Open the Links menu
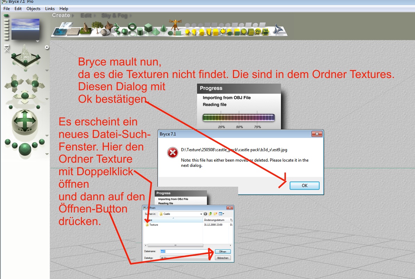The width and height of the screenshot is (415, 279). 50,8
